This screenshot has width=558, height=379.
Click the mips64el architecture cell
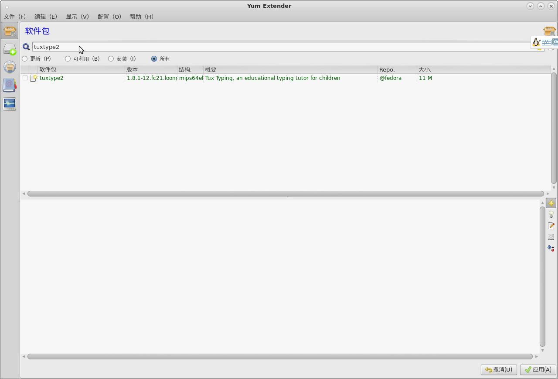191,78
